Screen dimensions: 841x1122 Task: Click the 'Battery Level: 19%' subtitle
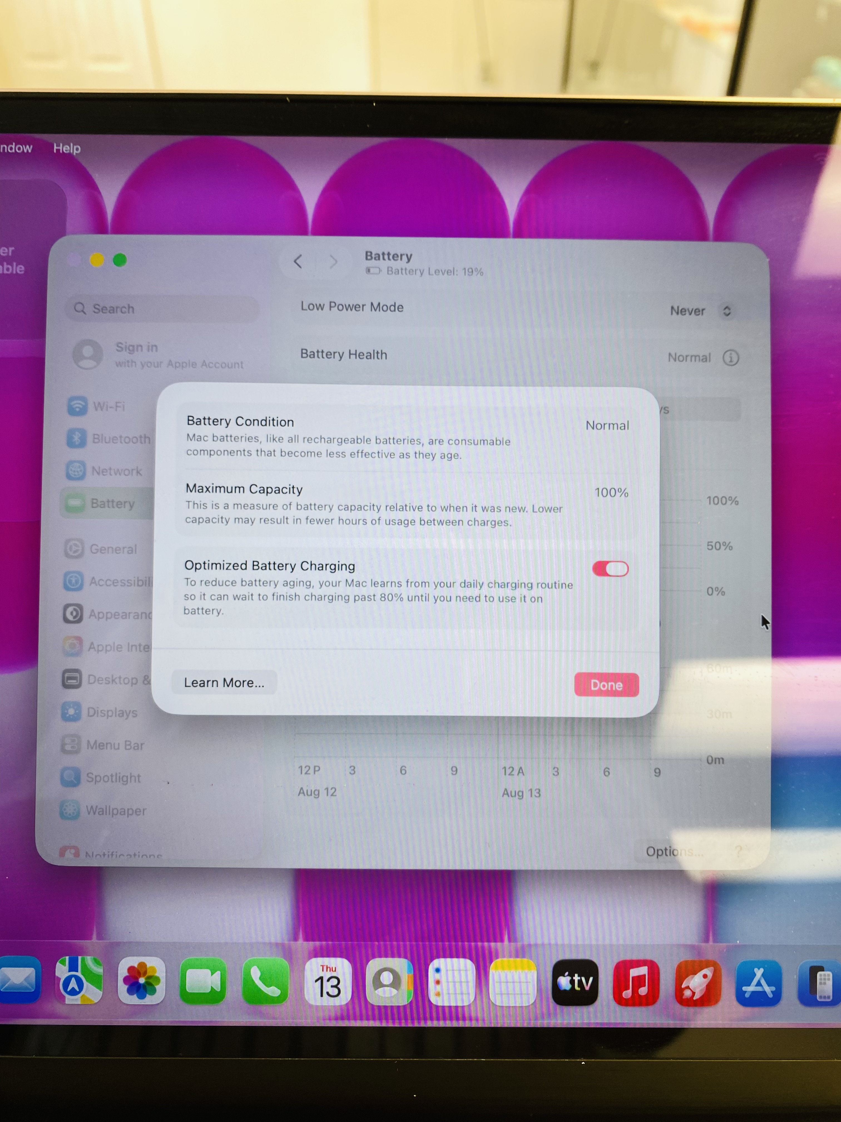pyautogui.click(x=435, y=271)
